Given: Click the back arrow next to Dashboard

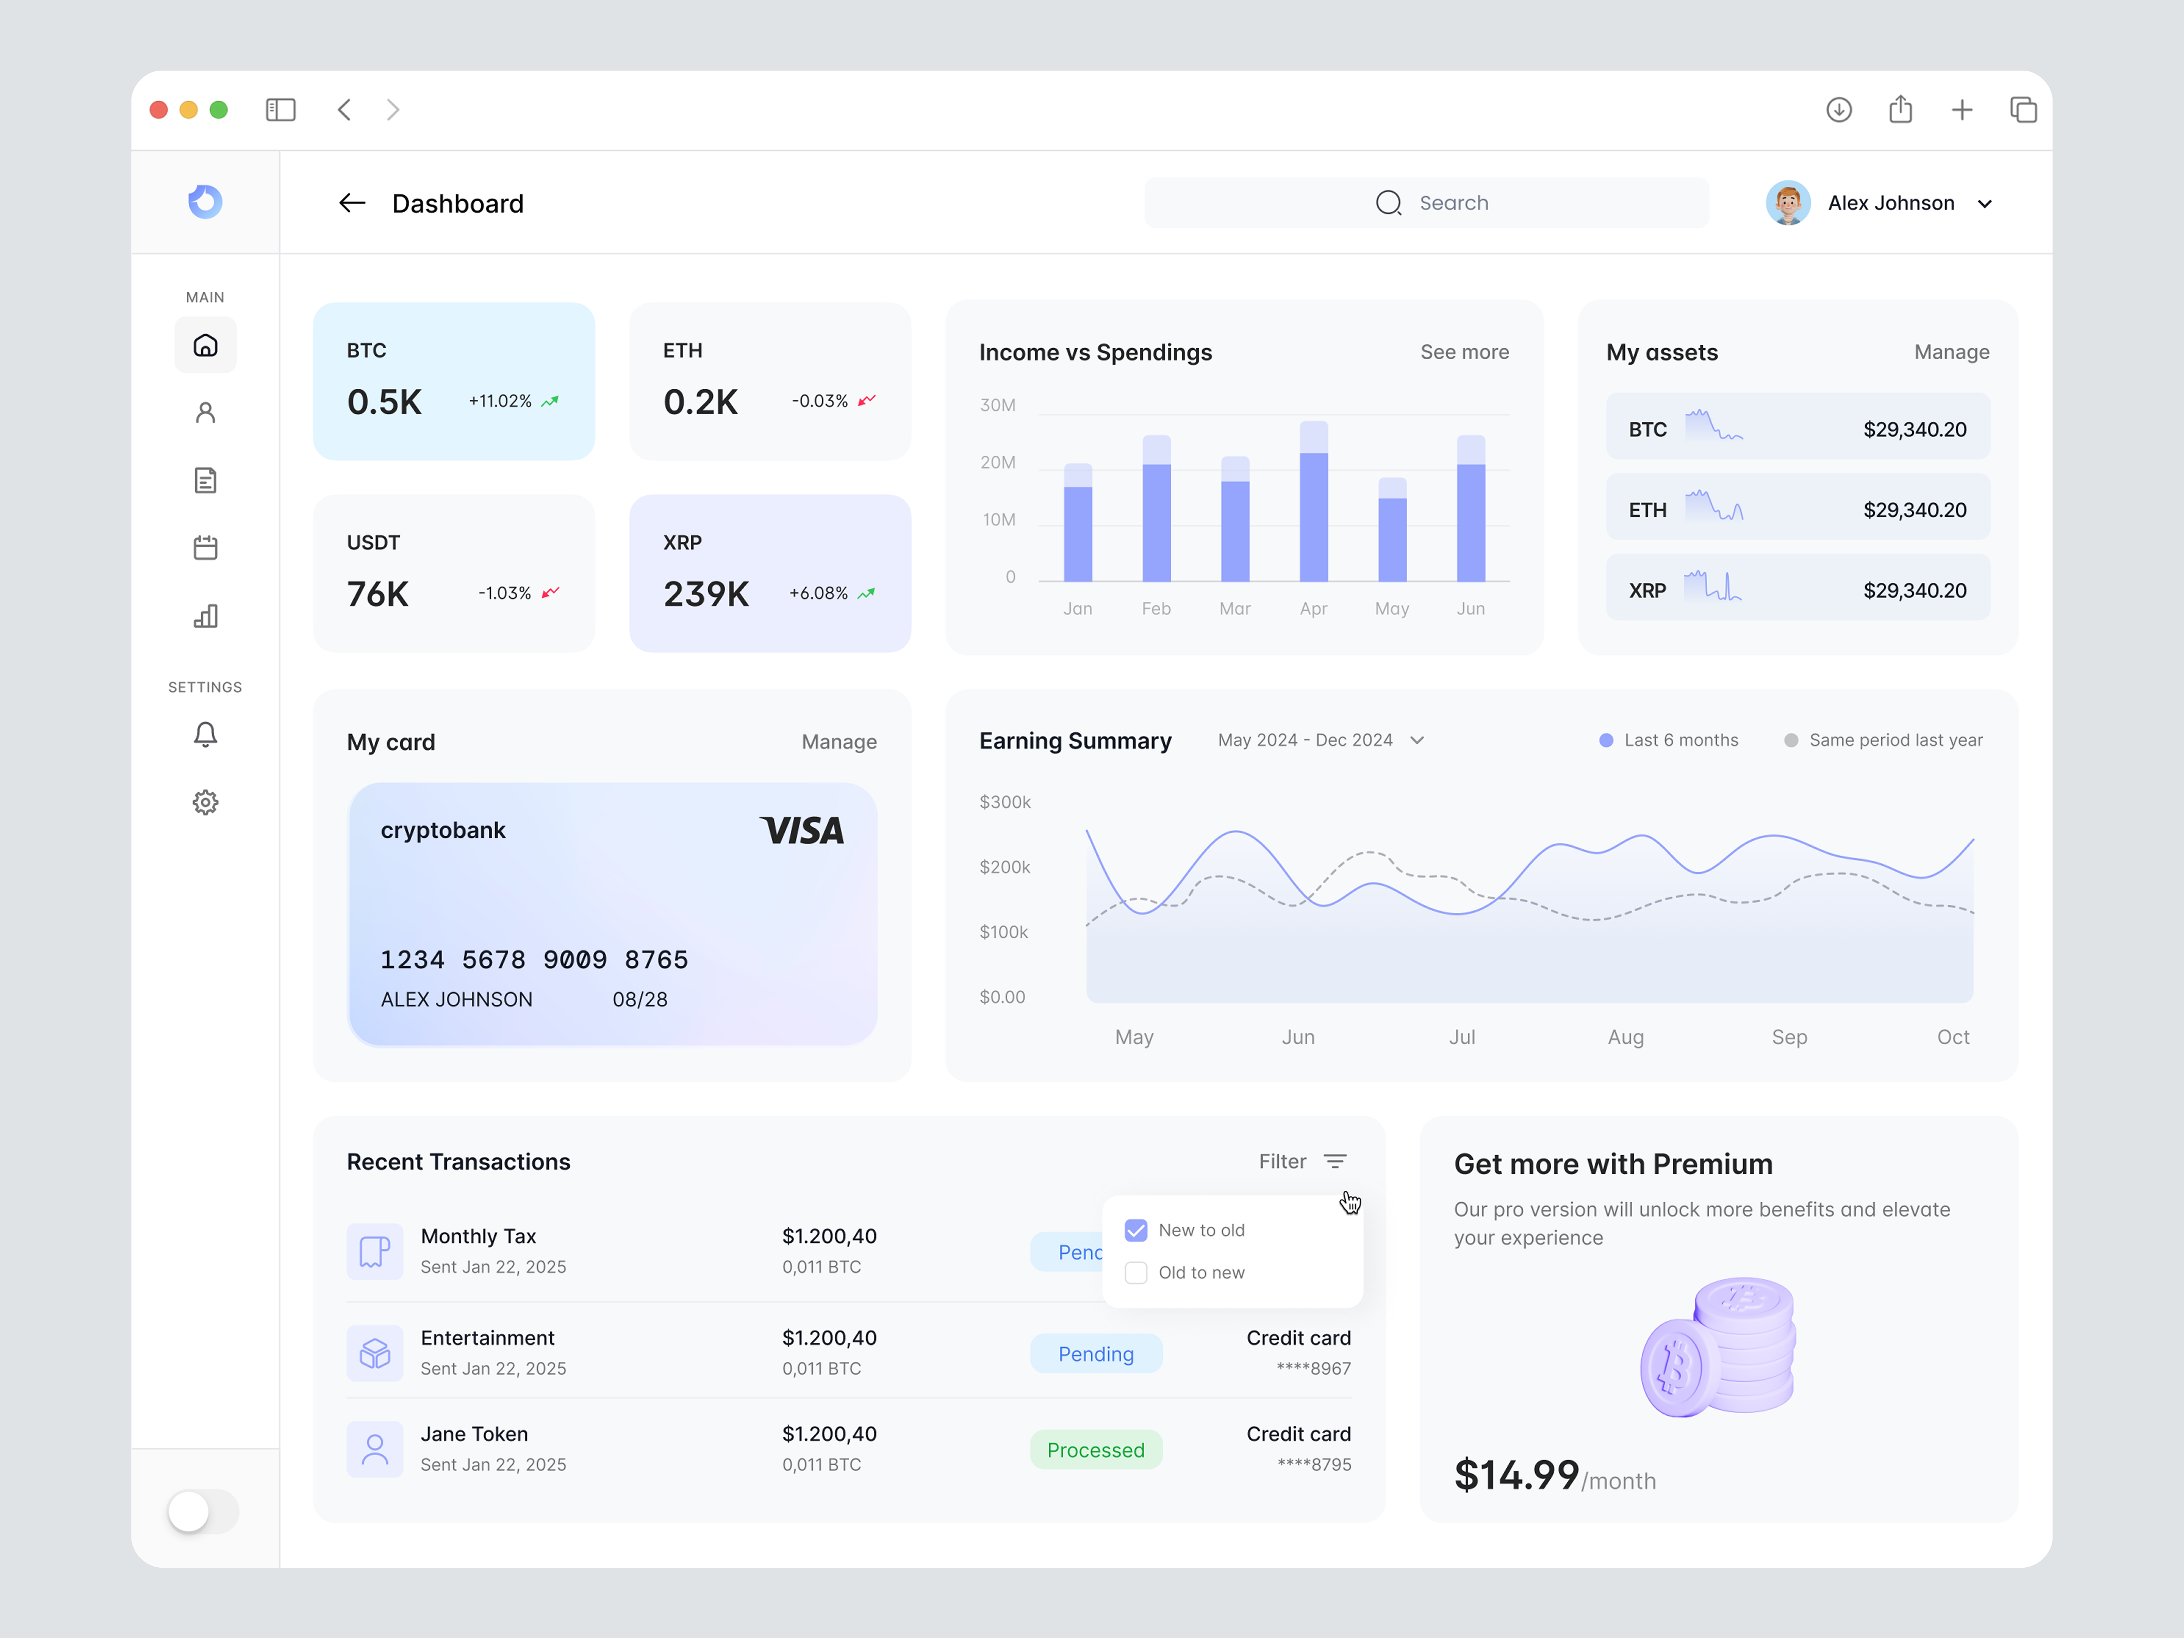Looking at the screenshot, I should point(353,203).
